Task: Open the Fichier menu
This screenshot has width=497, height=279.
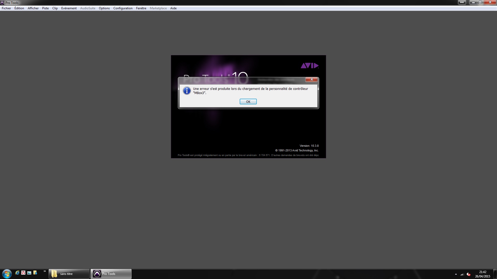Action: click(x=6, y=8)
